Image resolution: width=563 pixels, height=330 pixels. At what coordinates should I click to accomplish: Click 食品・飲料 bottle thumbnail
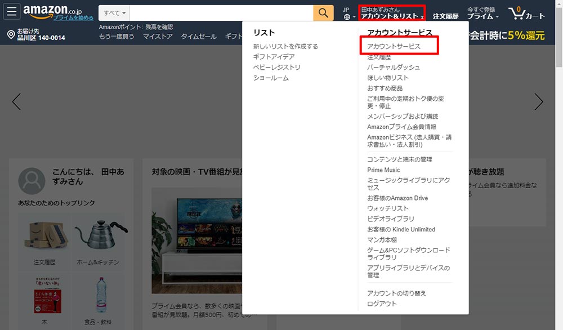101,295
